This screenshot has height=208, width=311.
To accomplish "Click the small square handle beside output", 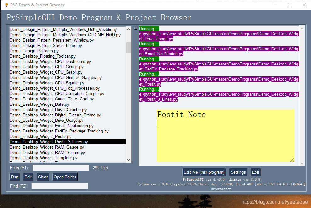I will (x=136, y=28).
